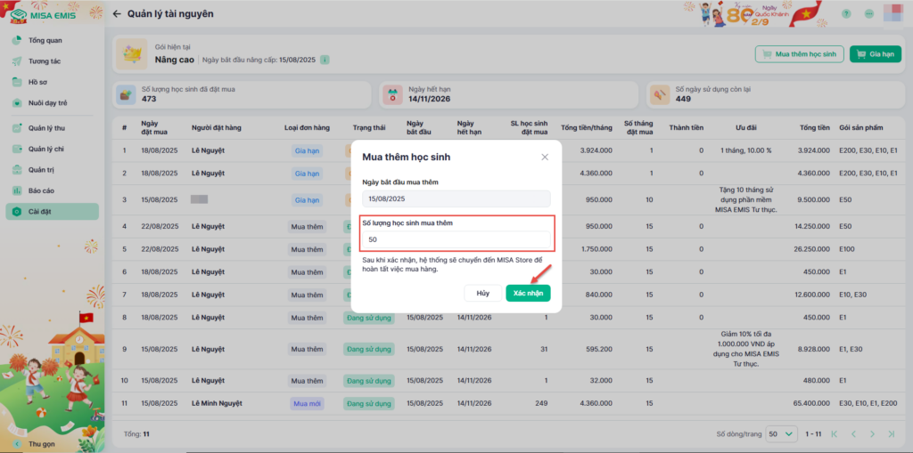
Task: Click the user avatar in the header
Action: point(891,13)
